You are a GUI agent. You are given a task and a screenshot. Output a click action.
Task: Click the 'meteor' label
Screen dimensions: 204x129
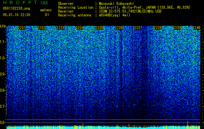[x=46, y=10]
